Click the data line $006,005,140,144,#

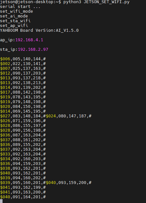[23, 59]
